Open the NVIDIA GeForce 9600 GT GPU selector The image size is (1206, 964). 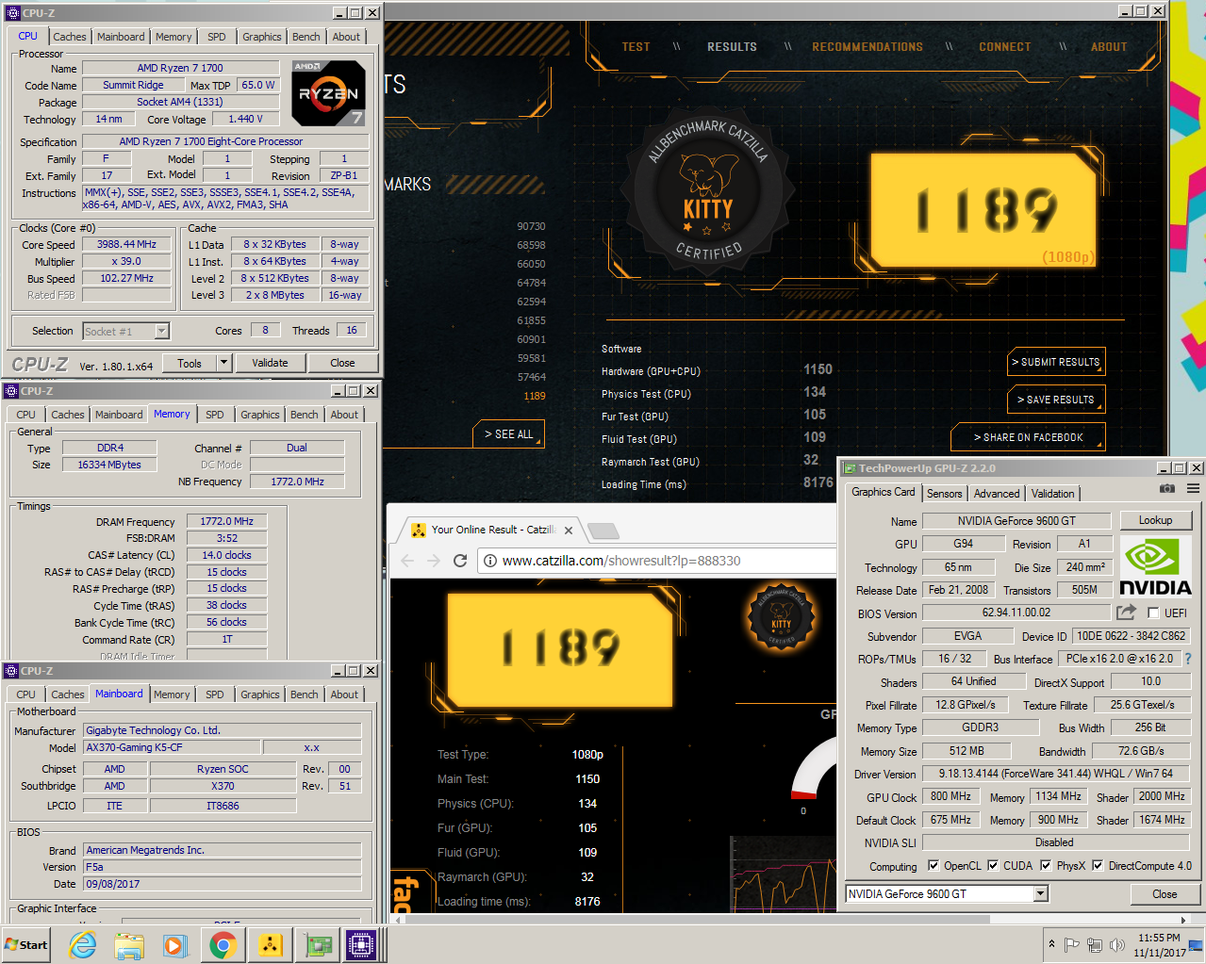coord(1041,893)
